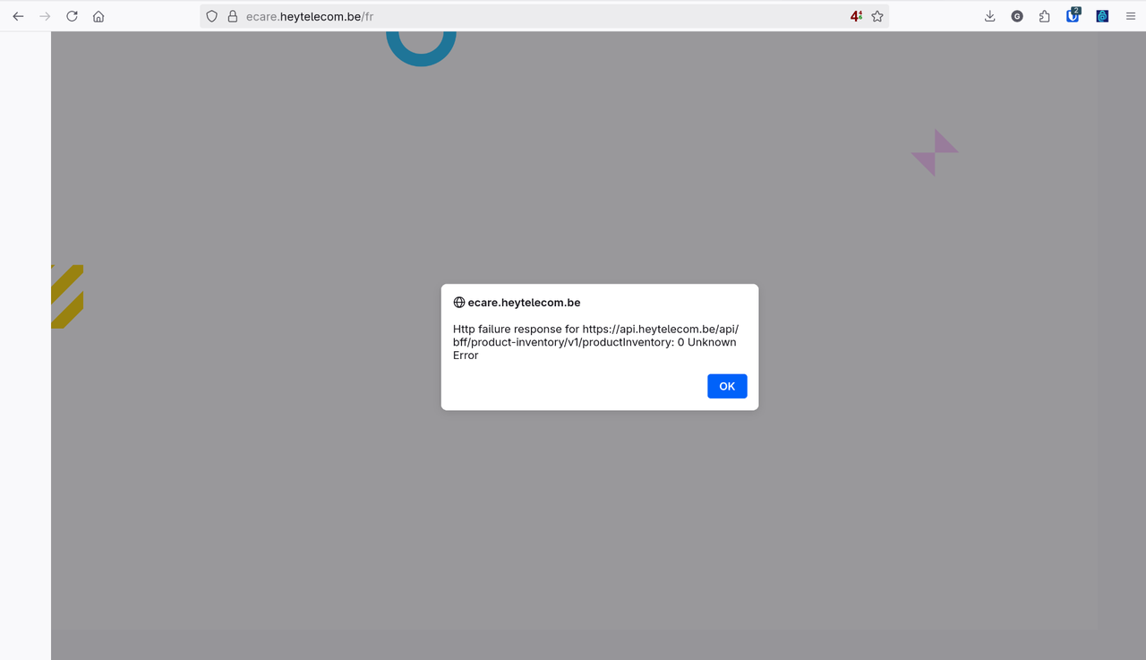Click the ecare.heytelecom.be dialog title
Image resolution: width=1146 pixels, height=660 pixels.
coord(524,303)
